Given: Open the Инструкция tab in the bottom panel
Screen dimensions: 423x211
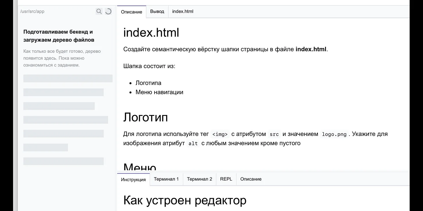Looking at the screenshot, I should (x=133, y=179).
